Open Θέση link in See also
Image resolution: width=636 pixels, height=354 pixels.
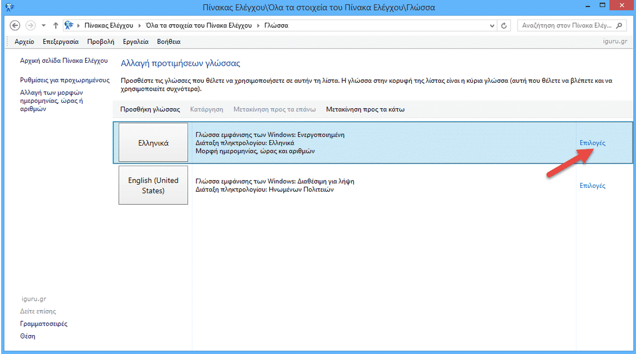(x=28, y=336)
